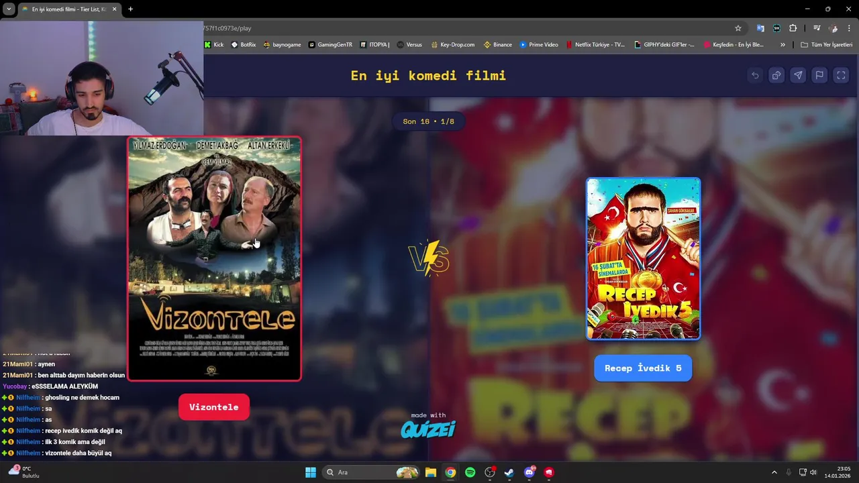Screen dimensions: 859x483
Task: Open the BotRix bookmark
Action: point(243,45)
